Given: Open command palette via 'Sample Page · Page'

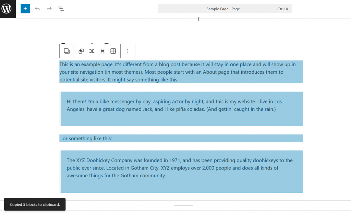Looking at the screenshot, I should pos(223,9).
